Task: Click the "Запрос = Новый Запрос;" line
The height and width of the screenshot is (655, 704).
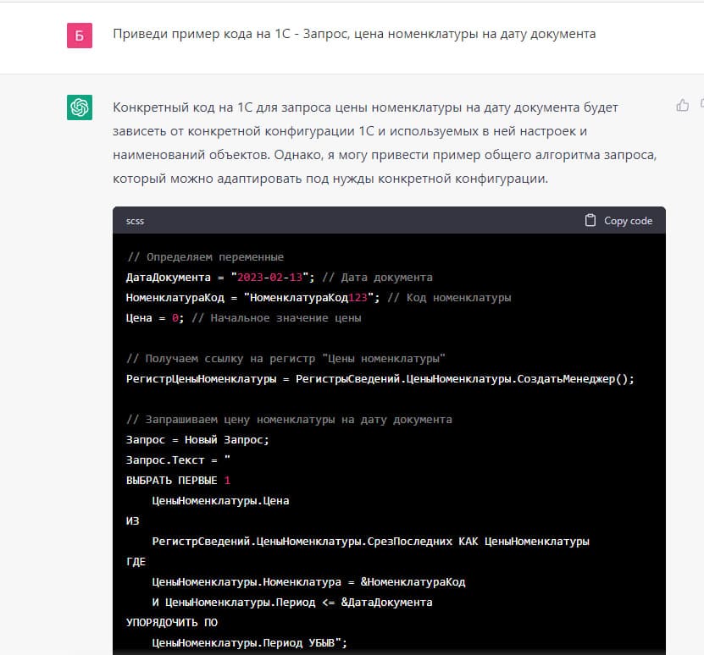Action: coord(197,440)
